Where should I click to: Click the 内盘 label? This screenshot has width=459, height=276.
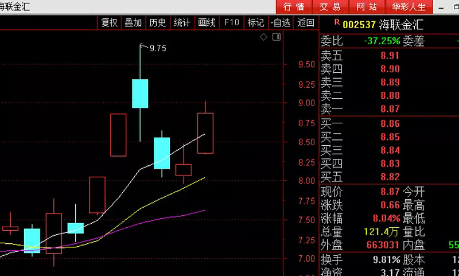pyautogui.click(x=413, y=245)
